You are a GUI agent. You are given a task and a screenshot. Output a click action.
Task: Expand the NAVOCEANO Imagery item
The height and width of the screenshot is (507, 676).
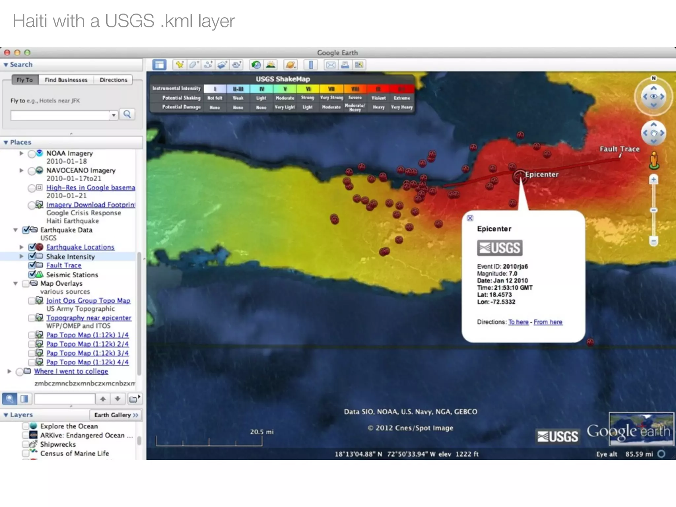click(x=21, y=171)
